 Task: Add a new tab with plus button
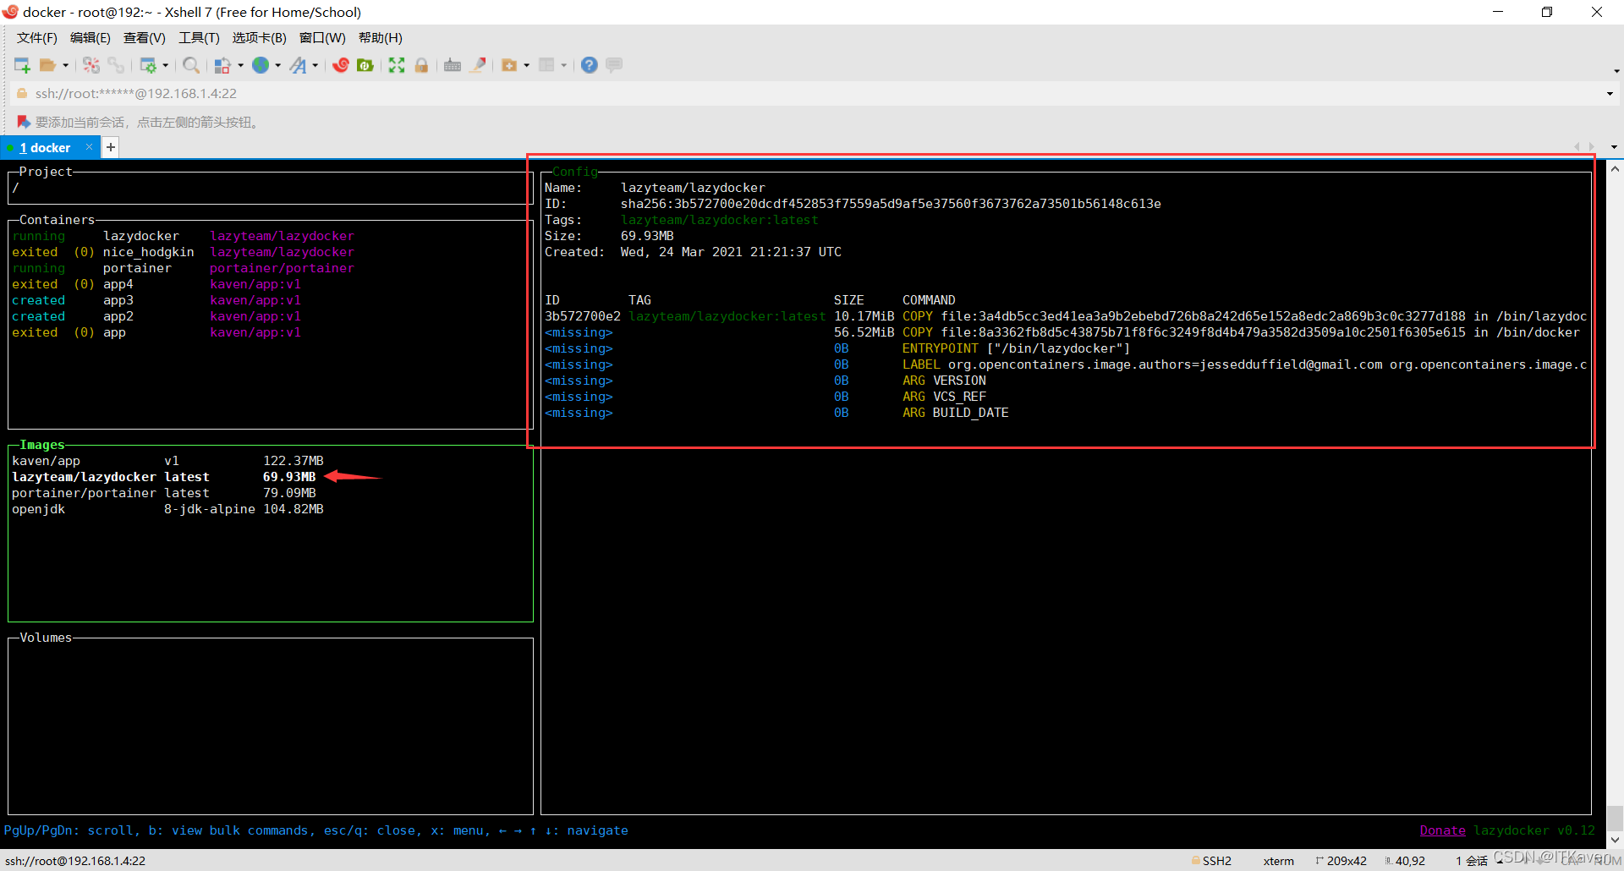click(111, 147)
